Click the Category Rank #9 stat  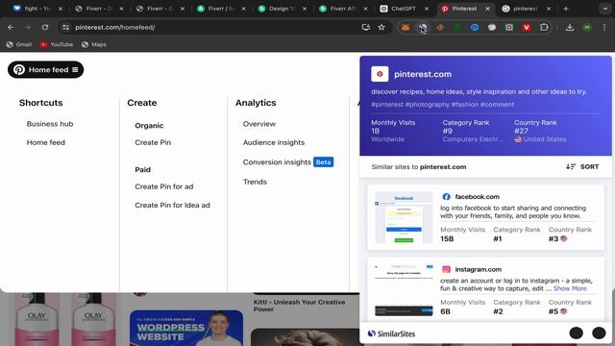(473, 131)
